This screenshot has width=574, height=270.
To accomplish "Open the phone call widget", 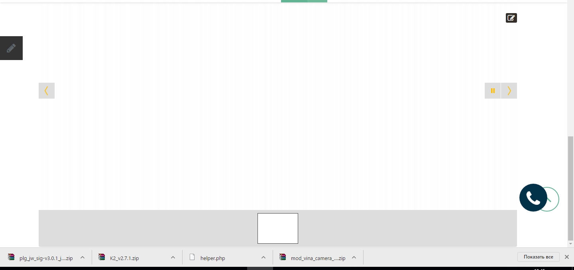I will [x=533, y=197].
